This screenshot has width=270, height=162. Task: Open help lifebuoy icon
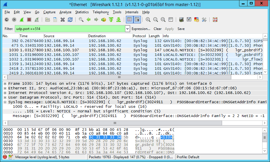click(x=215, y=20)
